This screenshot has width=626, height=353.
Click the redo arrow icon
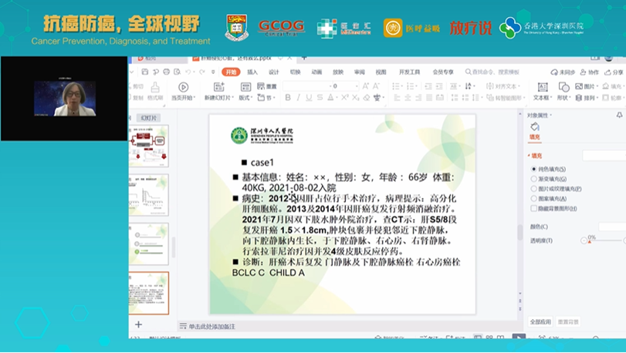click(x=202, y=72)
